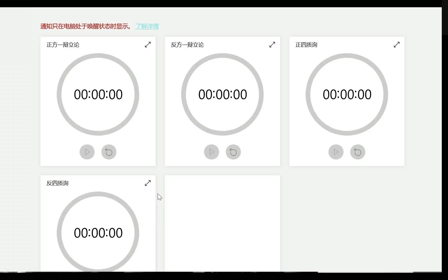Select the 反方一辩立论 timer title
The width and height of the screenshot is (448, 280).
(x=187, y=45)
